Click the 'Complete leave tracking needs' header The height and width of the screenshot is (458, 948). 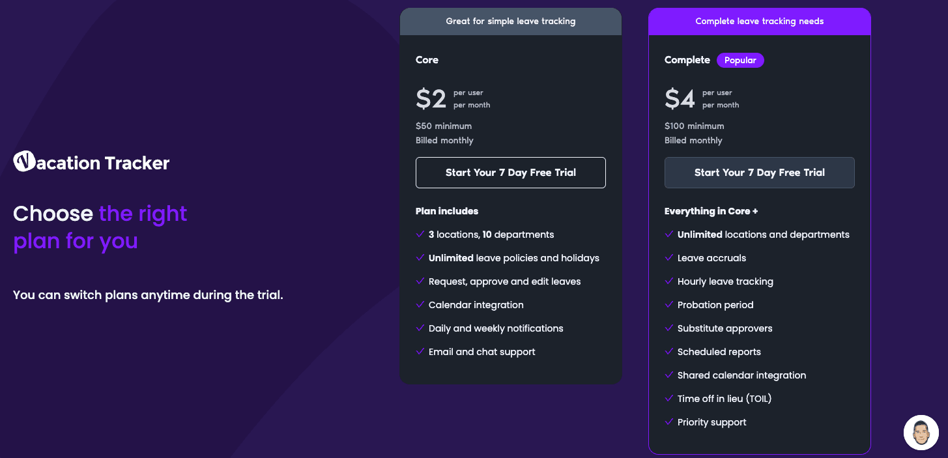click(759, 21)
